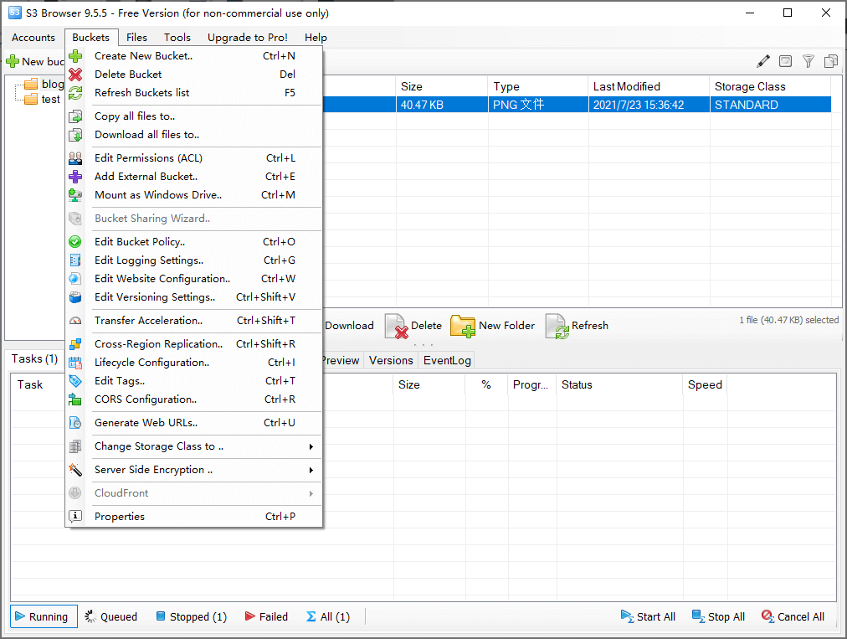Close the open Buckets menu
This screenshot has width=847, height=639.
[90, 38]
